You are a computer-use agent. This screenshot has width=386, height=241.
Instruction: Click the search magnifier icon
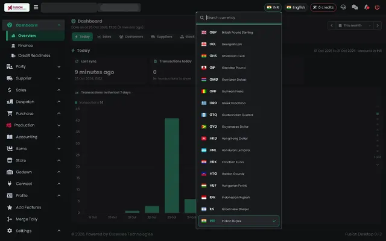(202, 17)
